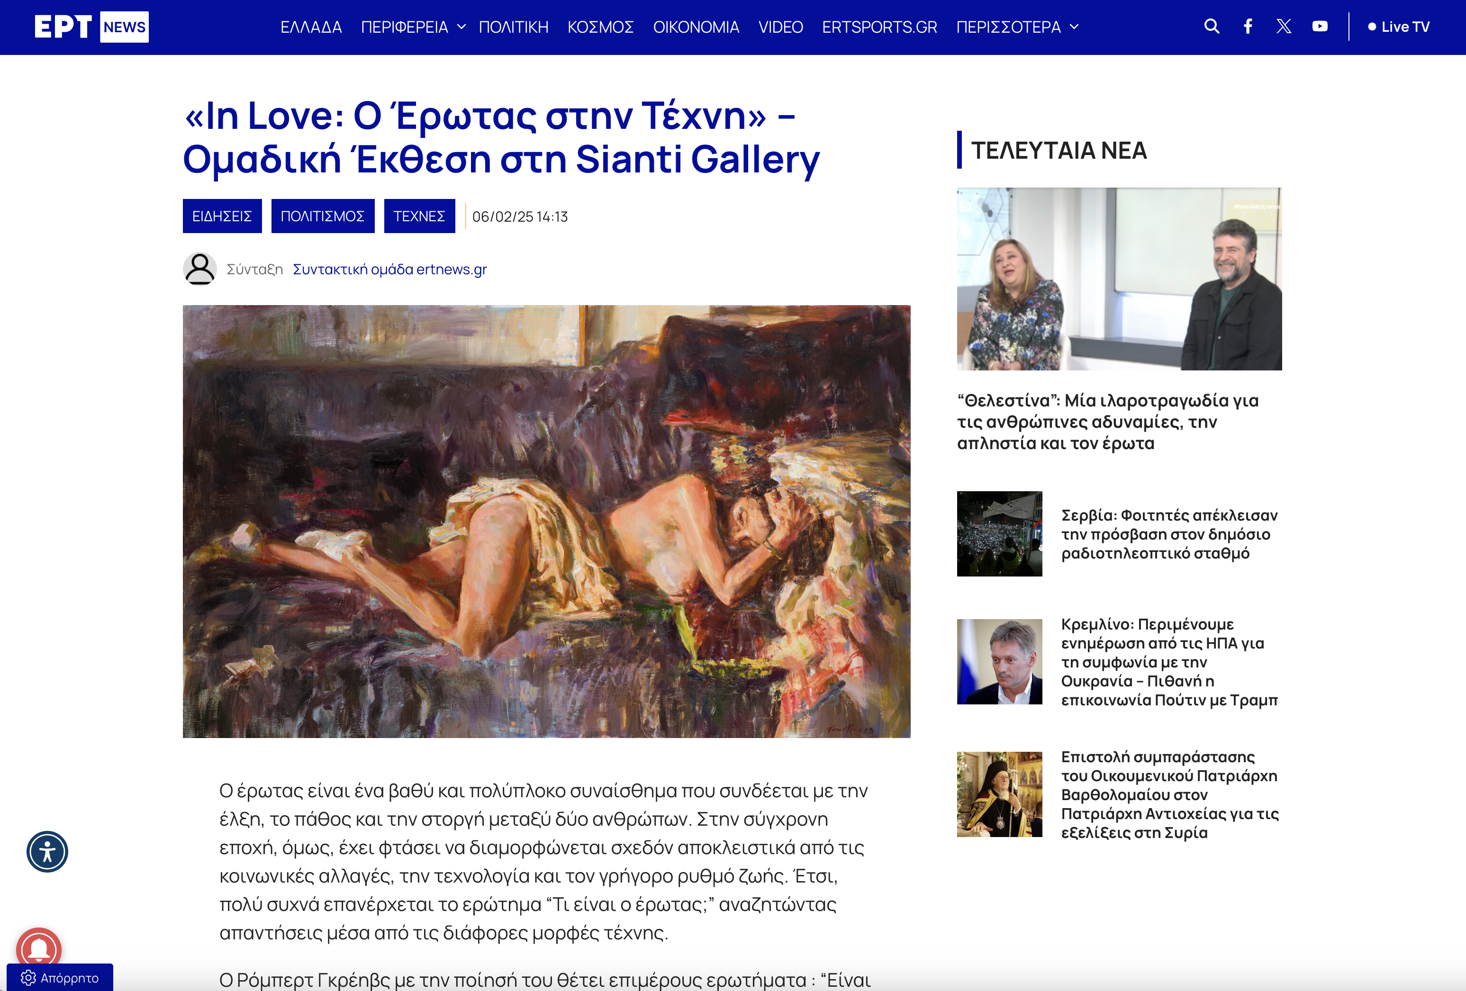Click paragraph starting Ο έρωτας είναι ένα βαθύ

pyautogui.click(x=544, y=862)
